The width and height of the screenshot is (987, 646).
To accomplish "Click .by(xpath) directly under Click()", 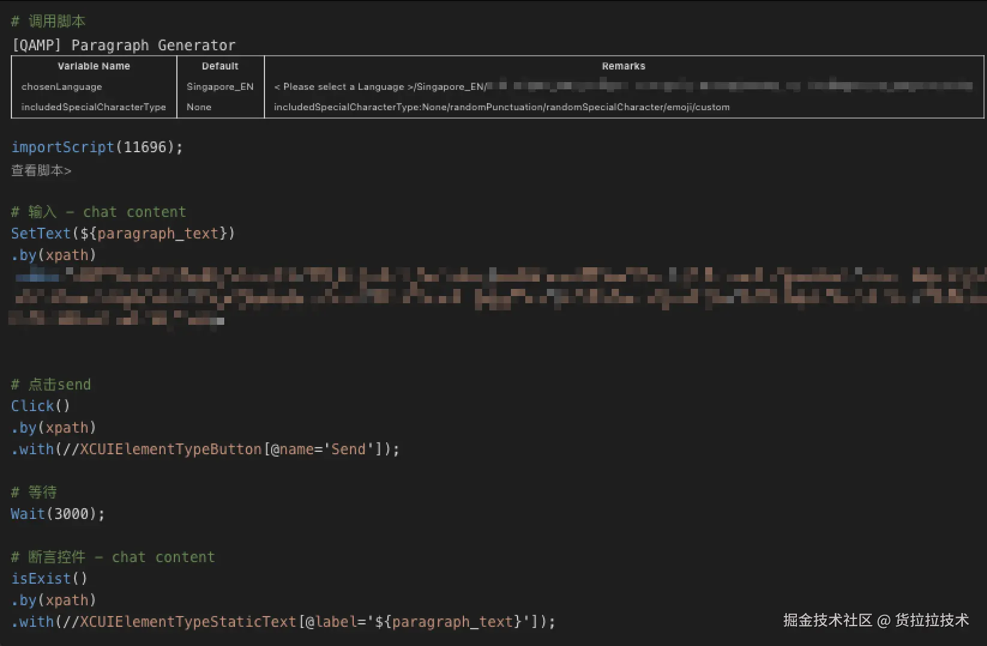I will (x=53, y=428).
